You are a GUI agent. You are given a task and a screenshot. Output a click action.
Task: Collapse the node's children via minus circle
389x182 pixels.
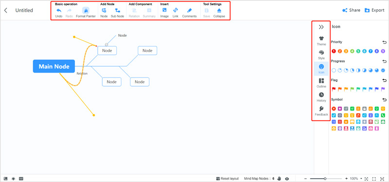click(x=106, y=45)
